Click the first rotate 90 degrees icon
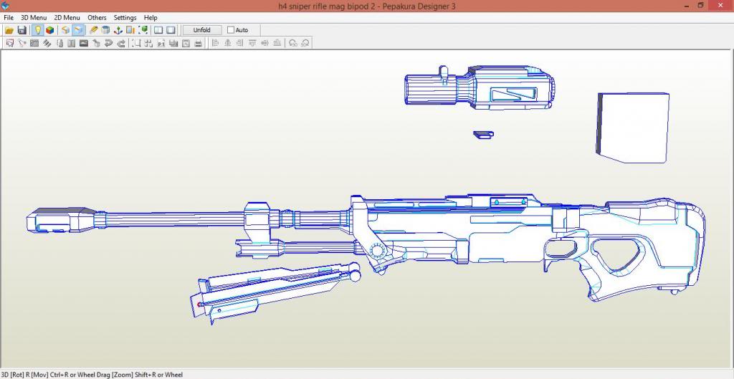734x379 pixels. pos(293,44)
